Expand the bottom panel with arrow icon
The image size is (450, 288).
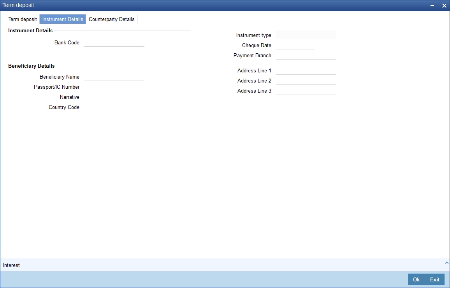(x=446, y=263)
